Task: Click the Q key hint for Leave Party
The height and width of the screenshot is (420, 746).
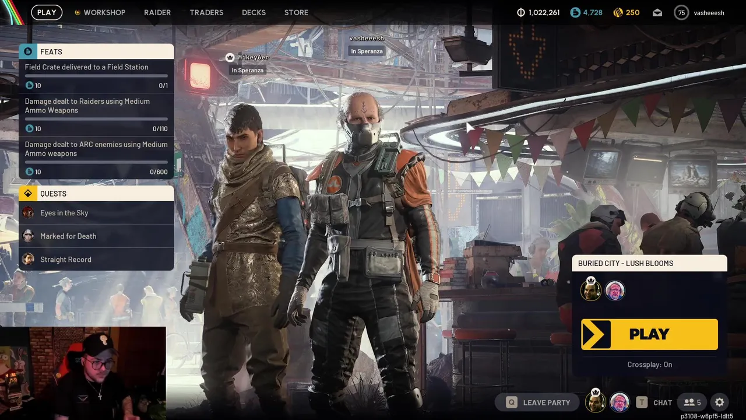Action: point(512,402)
